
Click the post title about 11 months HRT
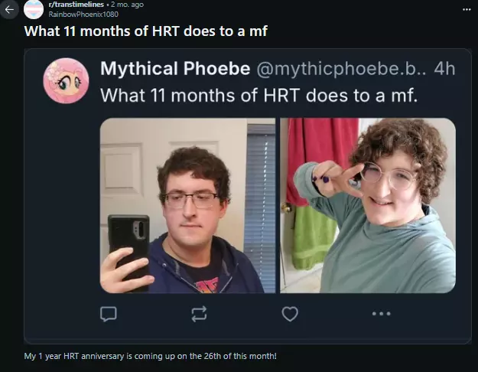(x=146, y=31)
